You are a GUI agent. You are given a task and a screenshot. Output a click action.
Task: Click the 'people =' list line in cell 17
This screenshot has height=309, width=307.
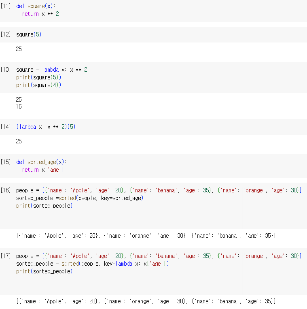click(159, 256)
